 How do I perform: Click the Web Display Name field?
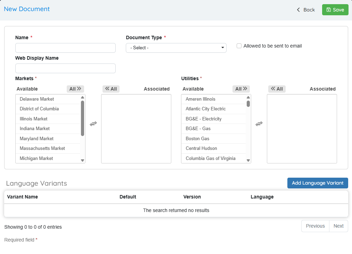65,68
